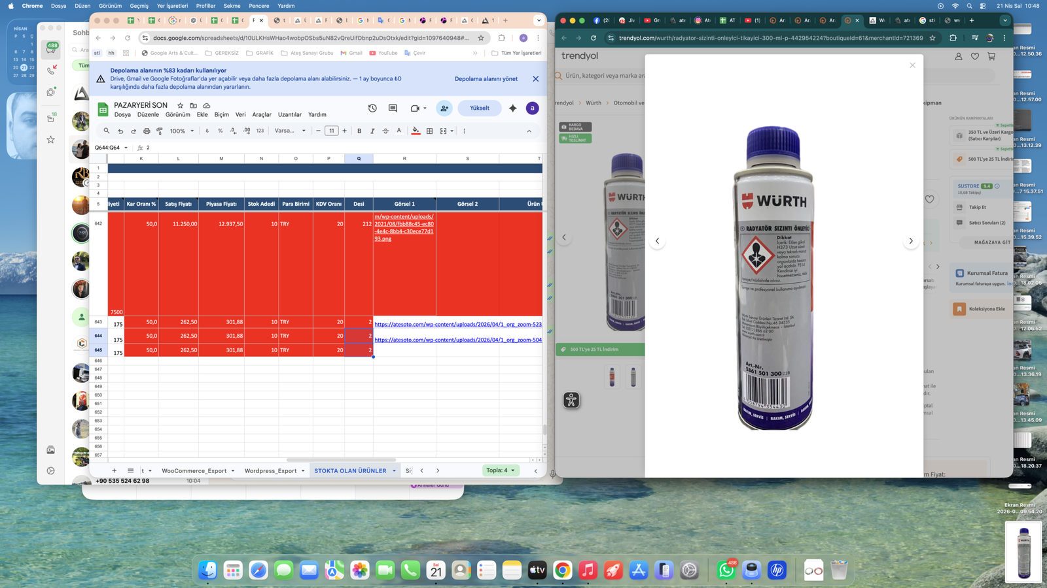Open the Topla: 4 summary dropdown
Image resolution: width=1047 pixels, height=588 pixels.
501,470
